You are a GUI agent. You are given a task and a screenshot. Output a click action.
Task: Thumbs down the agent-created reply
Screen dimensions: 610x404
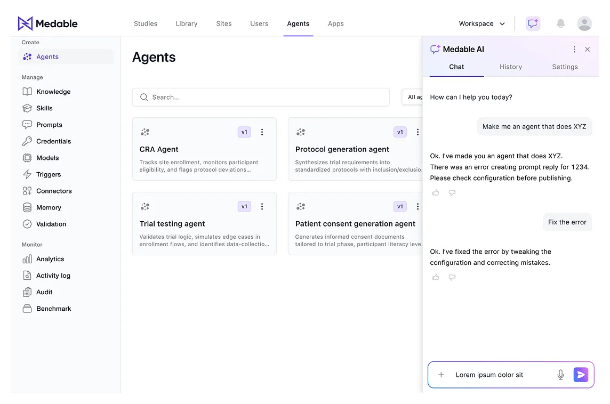click(452, 192)
